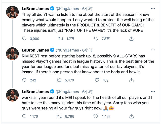Viewport: 161px width, 124px height.
Task: Like the tweet with 7.8万 likes
Action: (96, 39)
